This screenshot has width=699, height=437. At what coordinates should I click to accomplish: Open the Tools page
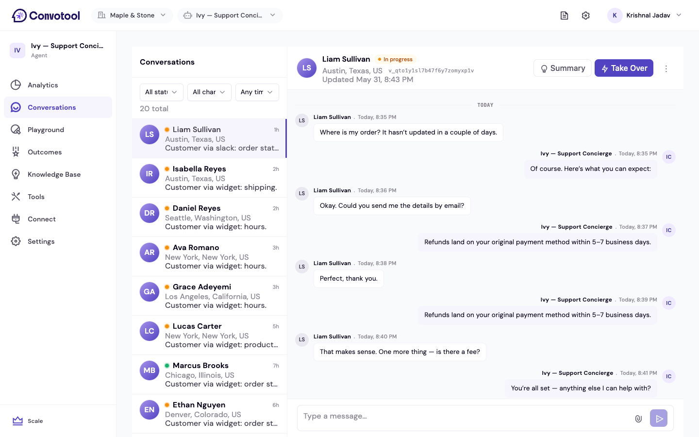click(58, 197)
